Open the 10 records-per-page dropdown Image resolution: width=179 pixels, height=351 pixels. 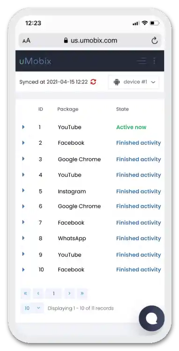coord(32,308)
